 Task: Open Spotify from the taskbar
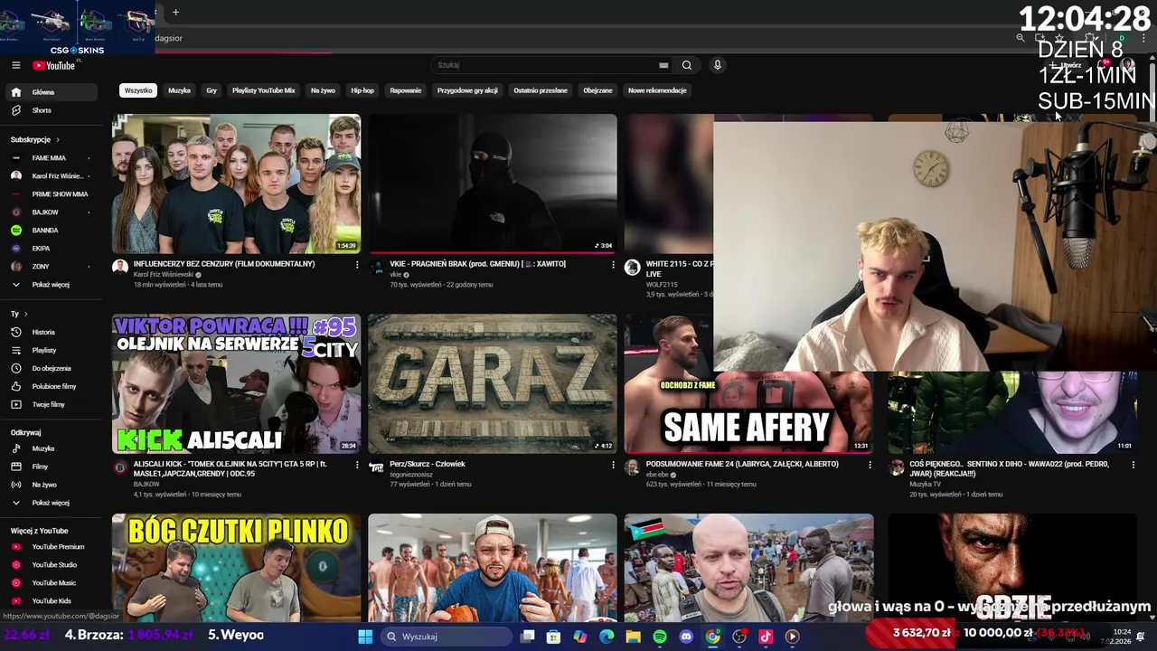(x=660, y=637)
